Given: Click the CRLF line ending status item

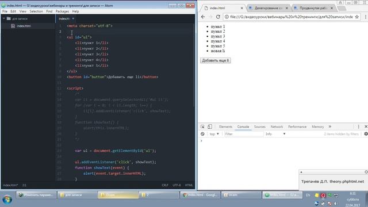Looking at the screenshot, I should pyautogui.click(x=165, y=185).
